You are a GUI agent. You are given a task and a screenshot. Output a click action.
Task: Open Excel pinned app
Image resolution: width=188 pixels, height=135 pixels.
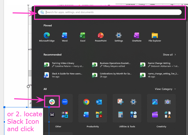83,37
